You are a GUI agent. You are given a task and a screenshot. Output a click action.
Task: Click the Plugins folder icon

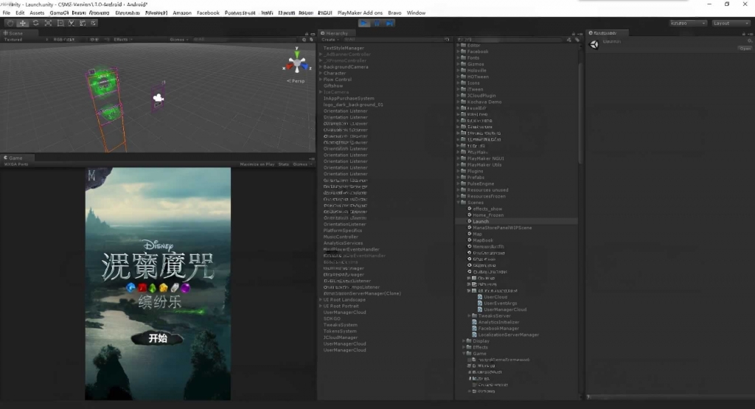463,171
